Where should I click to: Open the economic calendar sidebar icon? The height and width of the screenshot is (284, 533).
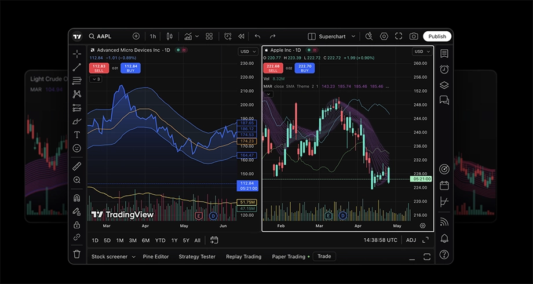444,185
